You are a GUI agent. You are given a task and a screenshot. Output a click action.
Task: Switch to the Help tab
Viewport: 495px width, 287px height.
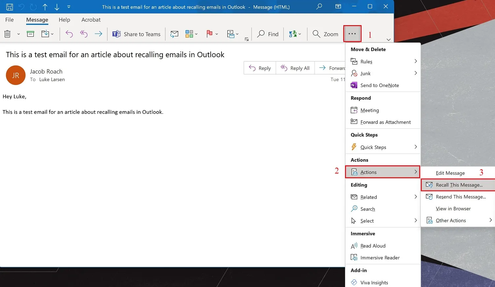click(x=64, y=20)
